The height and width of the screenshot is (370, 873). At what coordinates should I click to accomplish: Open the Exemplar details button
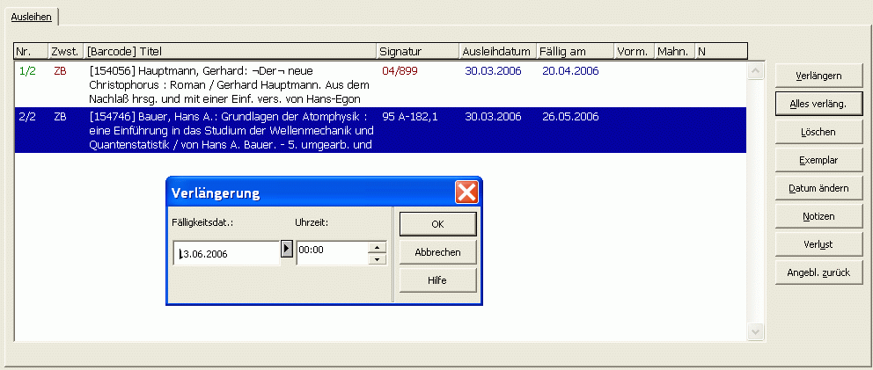pyautogui.click(x=818, y=160)
